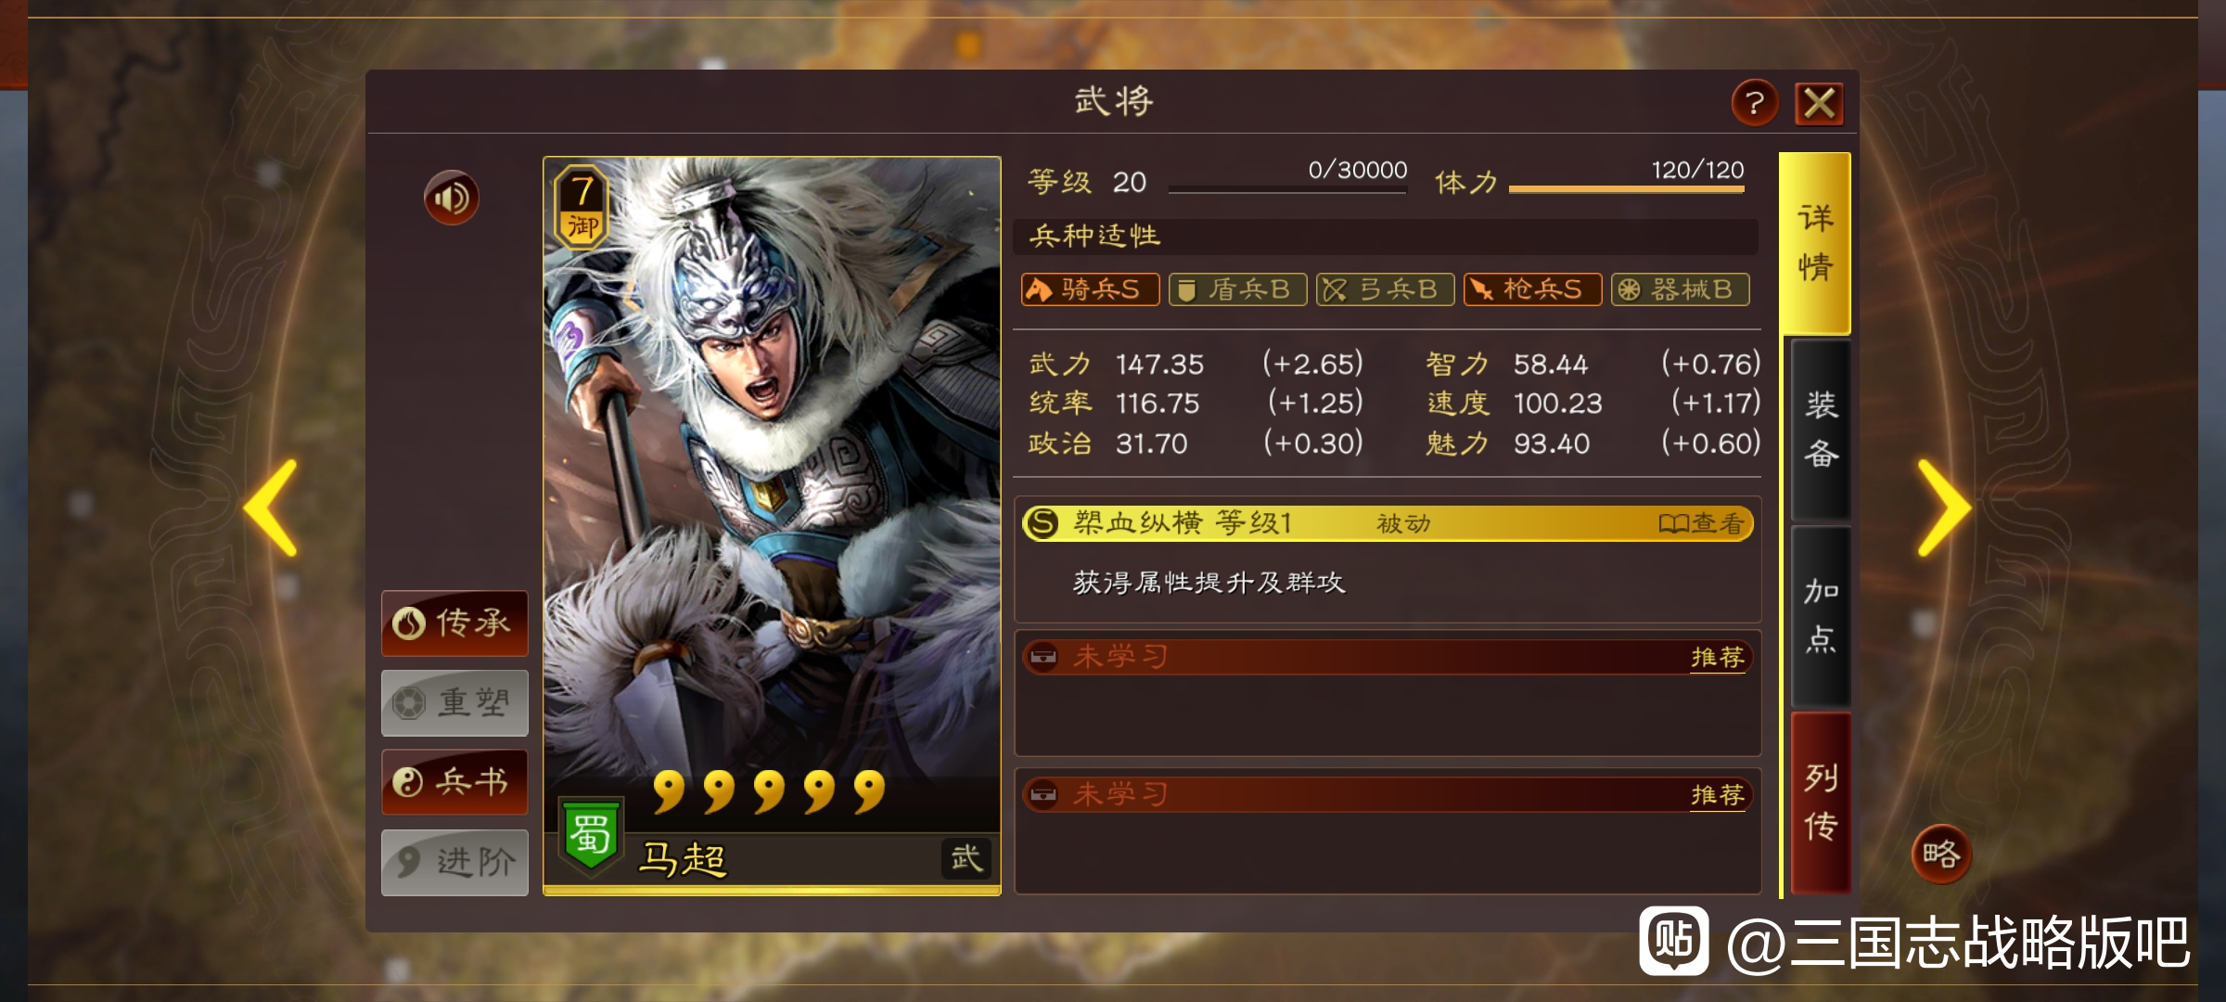Open the question mark help icon
2226x1002 pixels.
coord(1755,103)
